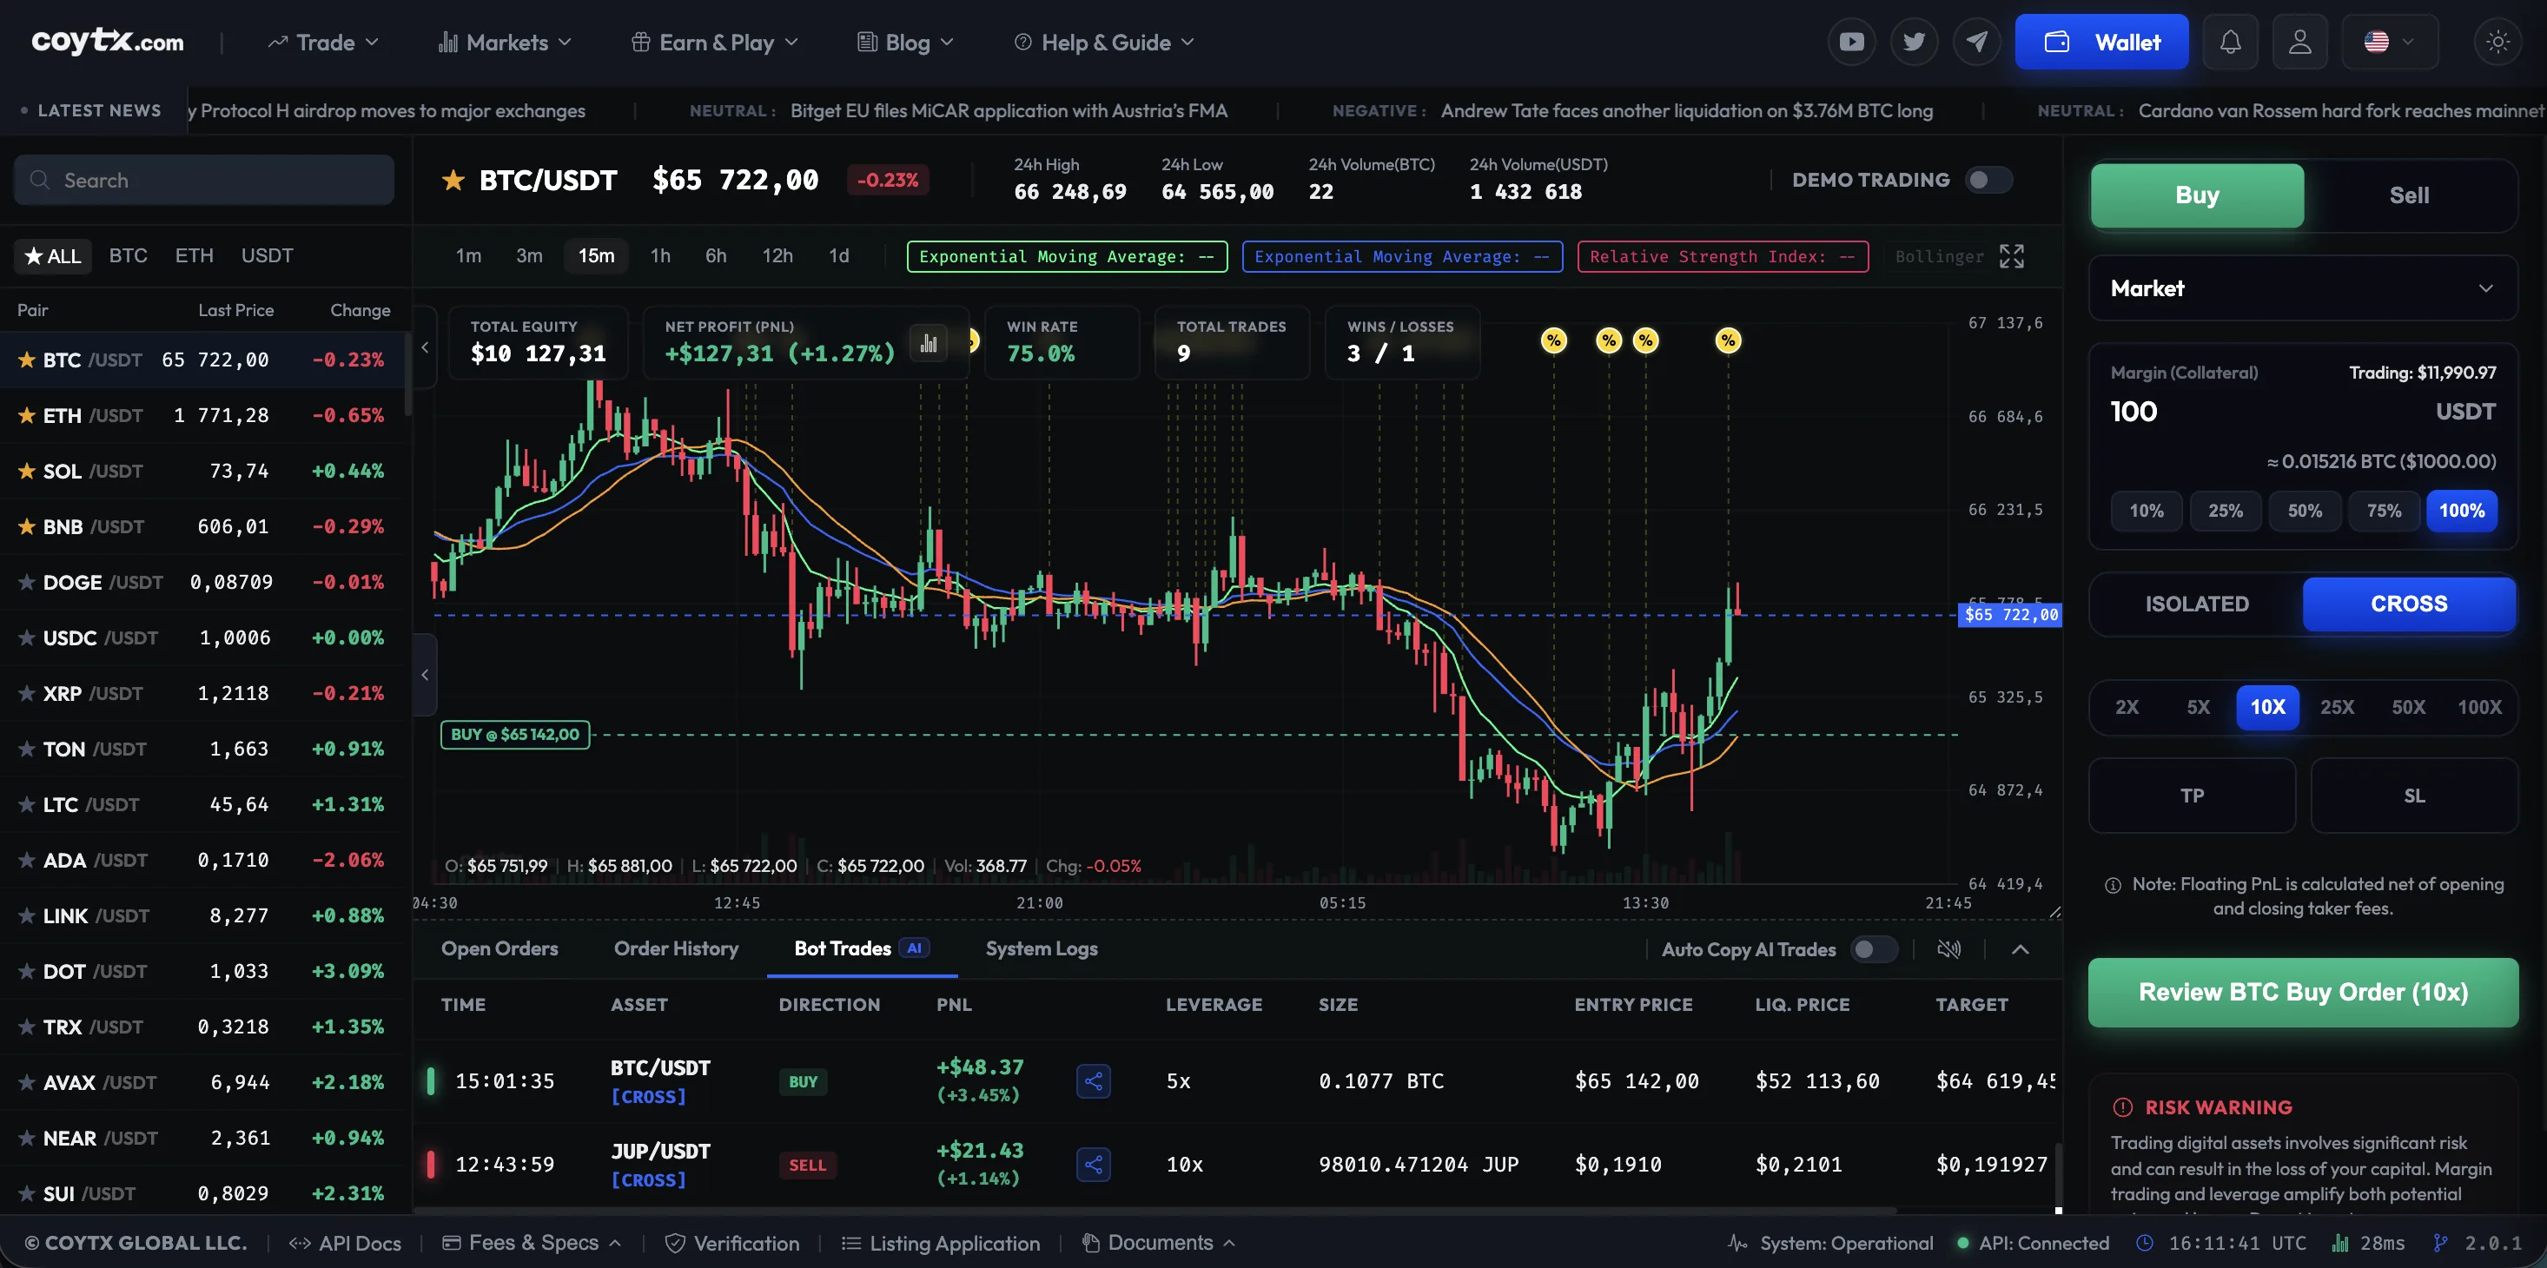Set take profit with TP button
2547x1268 pixels.
tap(2191, 796)
